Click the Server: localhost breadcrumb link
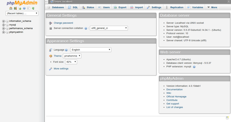 pyautogui.click(x=63, y=2)
